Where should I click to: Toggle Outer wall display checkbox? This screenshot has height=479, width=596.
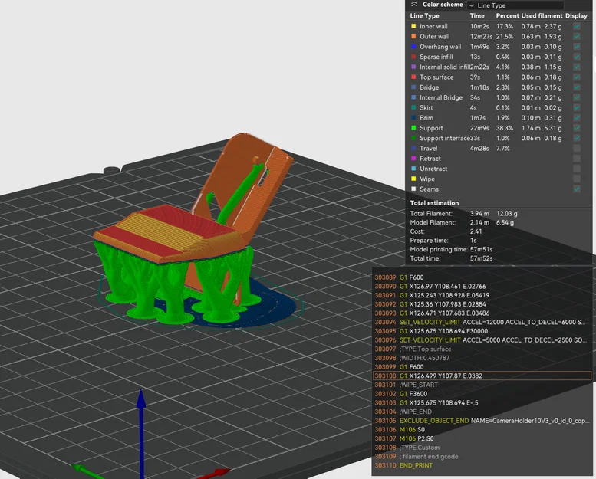[577, 37]
